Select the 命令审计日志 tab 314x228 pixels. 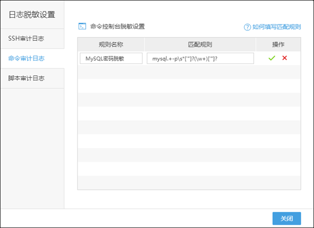tap(27, 59)
